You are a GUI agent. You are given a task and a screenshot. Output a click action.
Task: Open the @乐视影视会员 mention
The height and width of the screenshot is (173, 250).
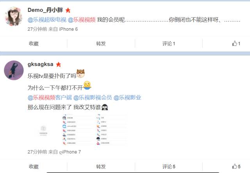click(x=93, y=97)
